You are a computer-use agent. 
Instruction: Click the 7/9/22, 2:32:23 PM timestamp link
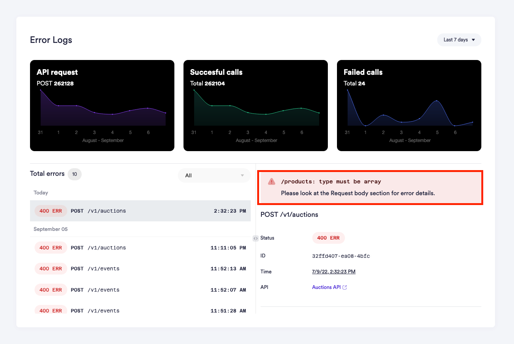tap(334, 271)
